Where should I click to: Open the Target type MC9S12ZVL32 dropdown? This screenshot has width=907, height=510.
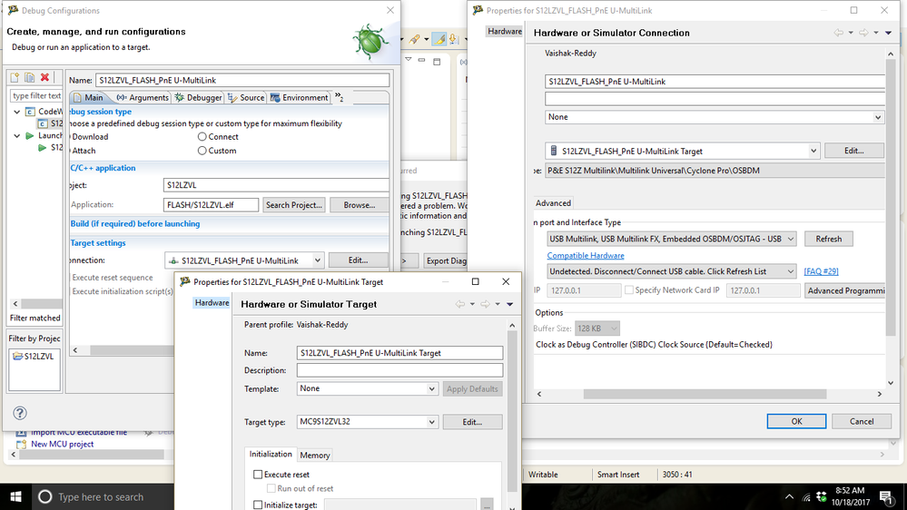pyautogui.click(x=431, y=422)
